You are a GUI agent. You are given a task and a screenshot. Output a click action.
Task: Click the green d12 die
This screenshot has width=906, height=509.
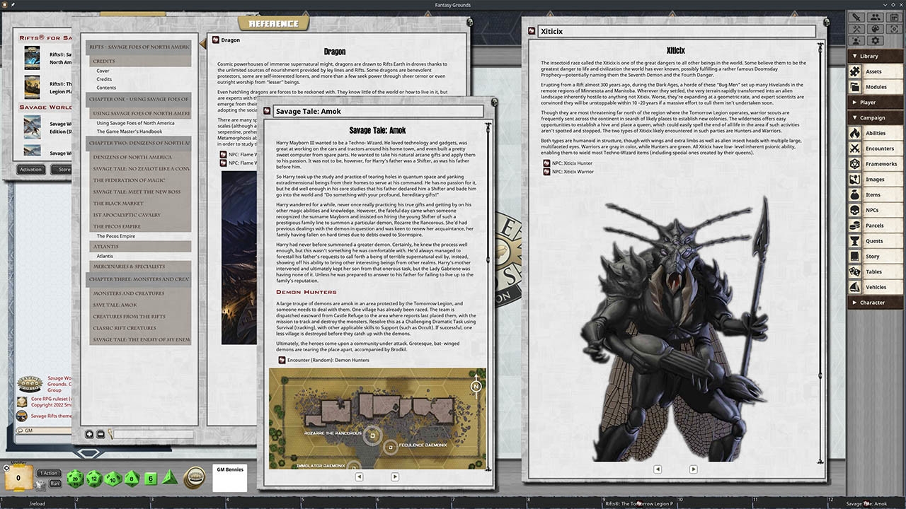[x=94, y=479]
